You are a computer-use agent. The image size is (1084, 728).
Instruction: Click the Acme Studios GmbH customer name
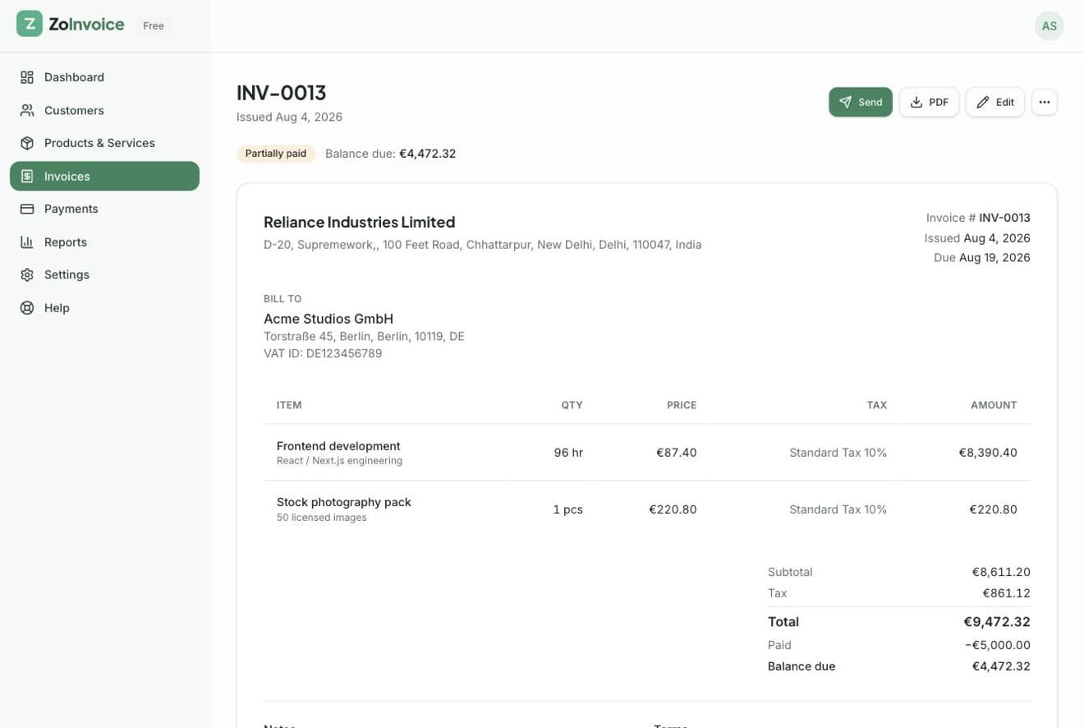click(328, 319)
